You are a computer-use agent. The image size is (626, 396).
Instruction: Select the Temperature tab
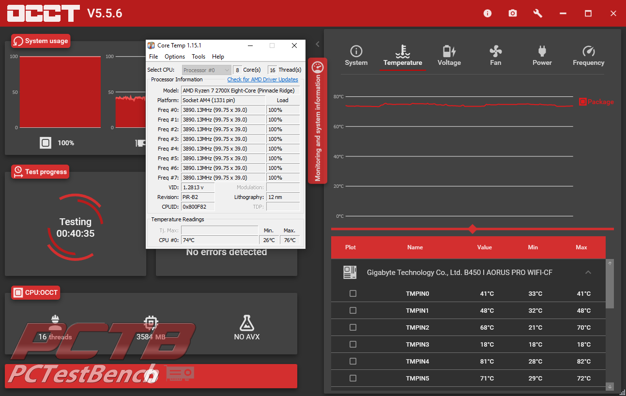tap(403, 56)
